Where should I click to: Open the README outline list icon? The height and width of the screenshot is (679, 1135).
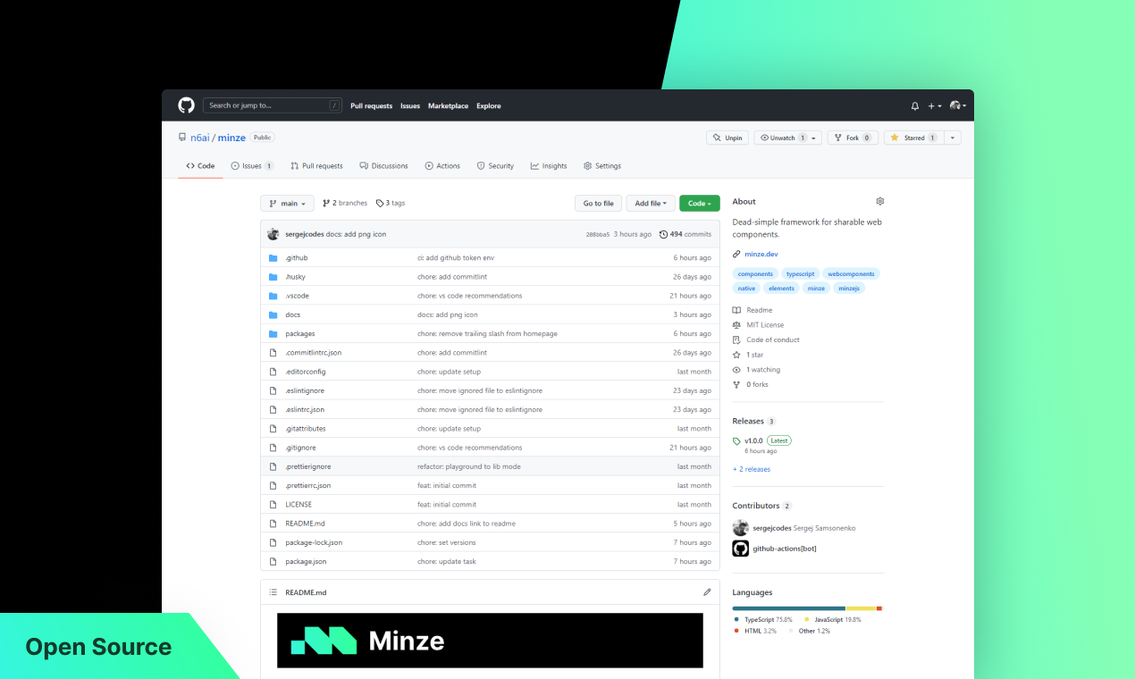273,592
